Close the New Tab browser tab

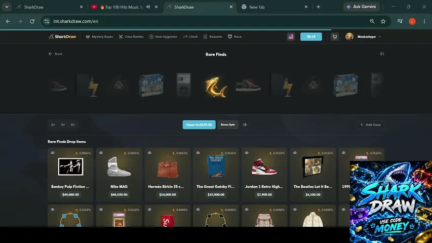coord(306,7)
